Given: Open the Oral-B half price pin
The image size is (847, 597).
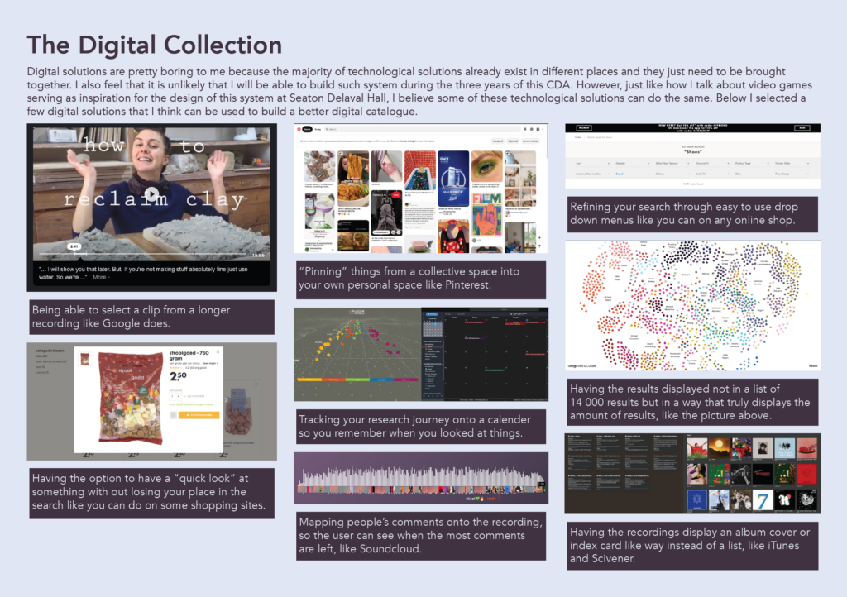Looking at the screenshot, I should (454, 179).
